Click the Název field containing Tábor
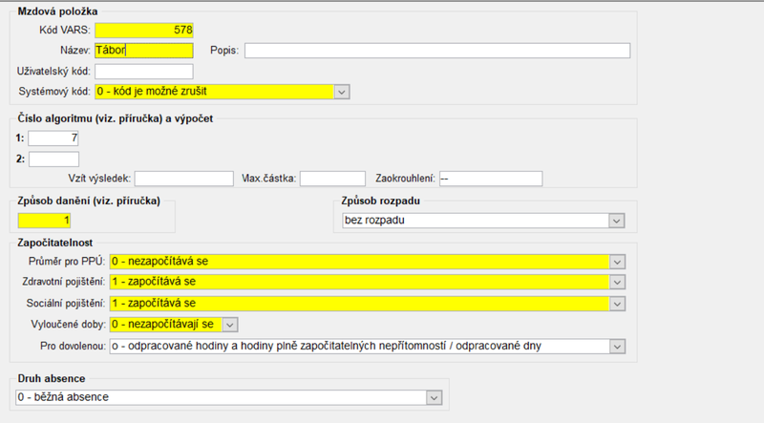The image size is (764, 423). [x=144, y=51]
